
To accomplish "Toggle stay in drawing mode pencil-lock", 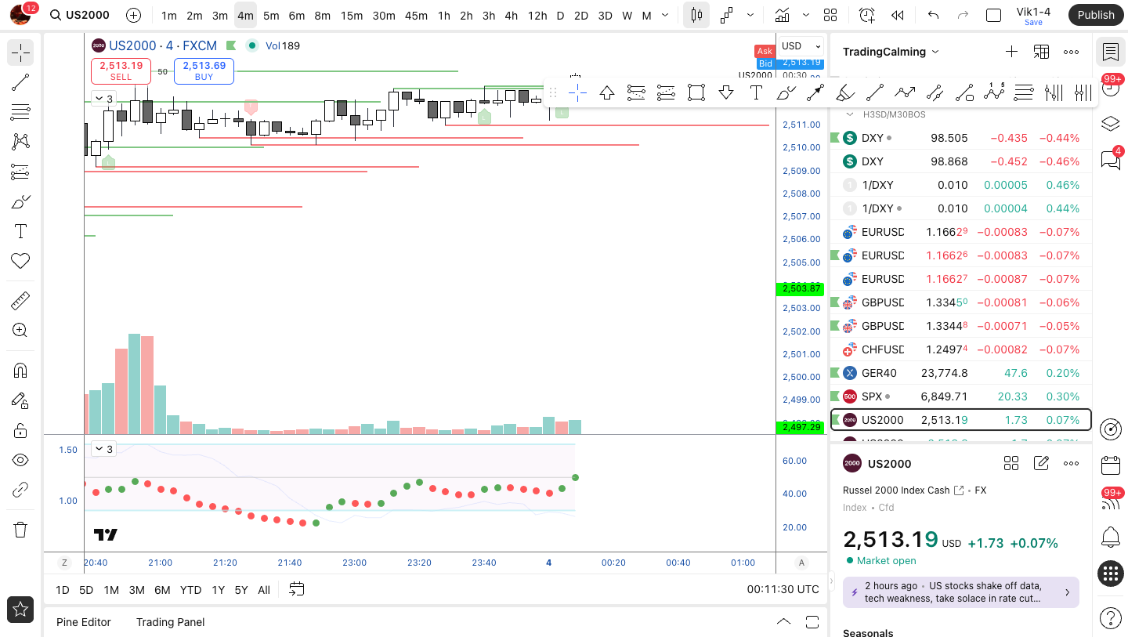I will click(20, 400).
